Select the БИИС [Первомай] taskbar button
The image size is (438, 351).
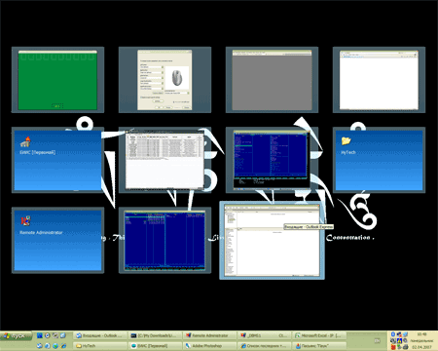tap(155, 346)
